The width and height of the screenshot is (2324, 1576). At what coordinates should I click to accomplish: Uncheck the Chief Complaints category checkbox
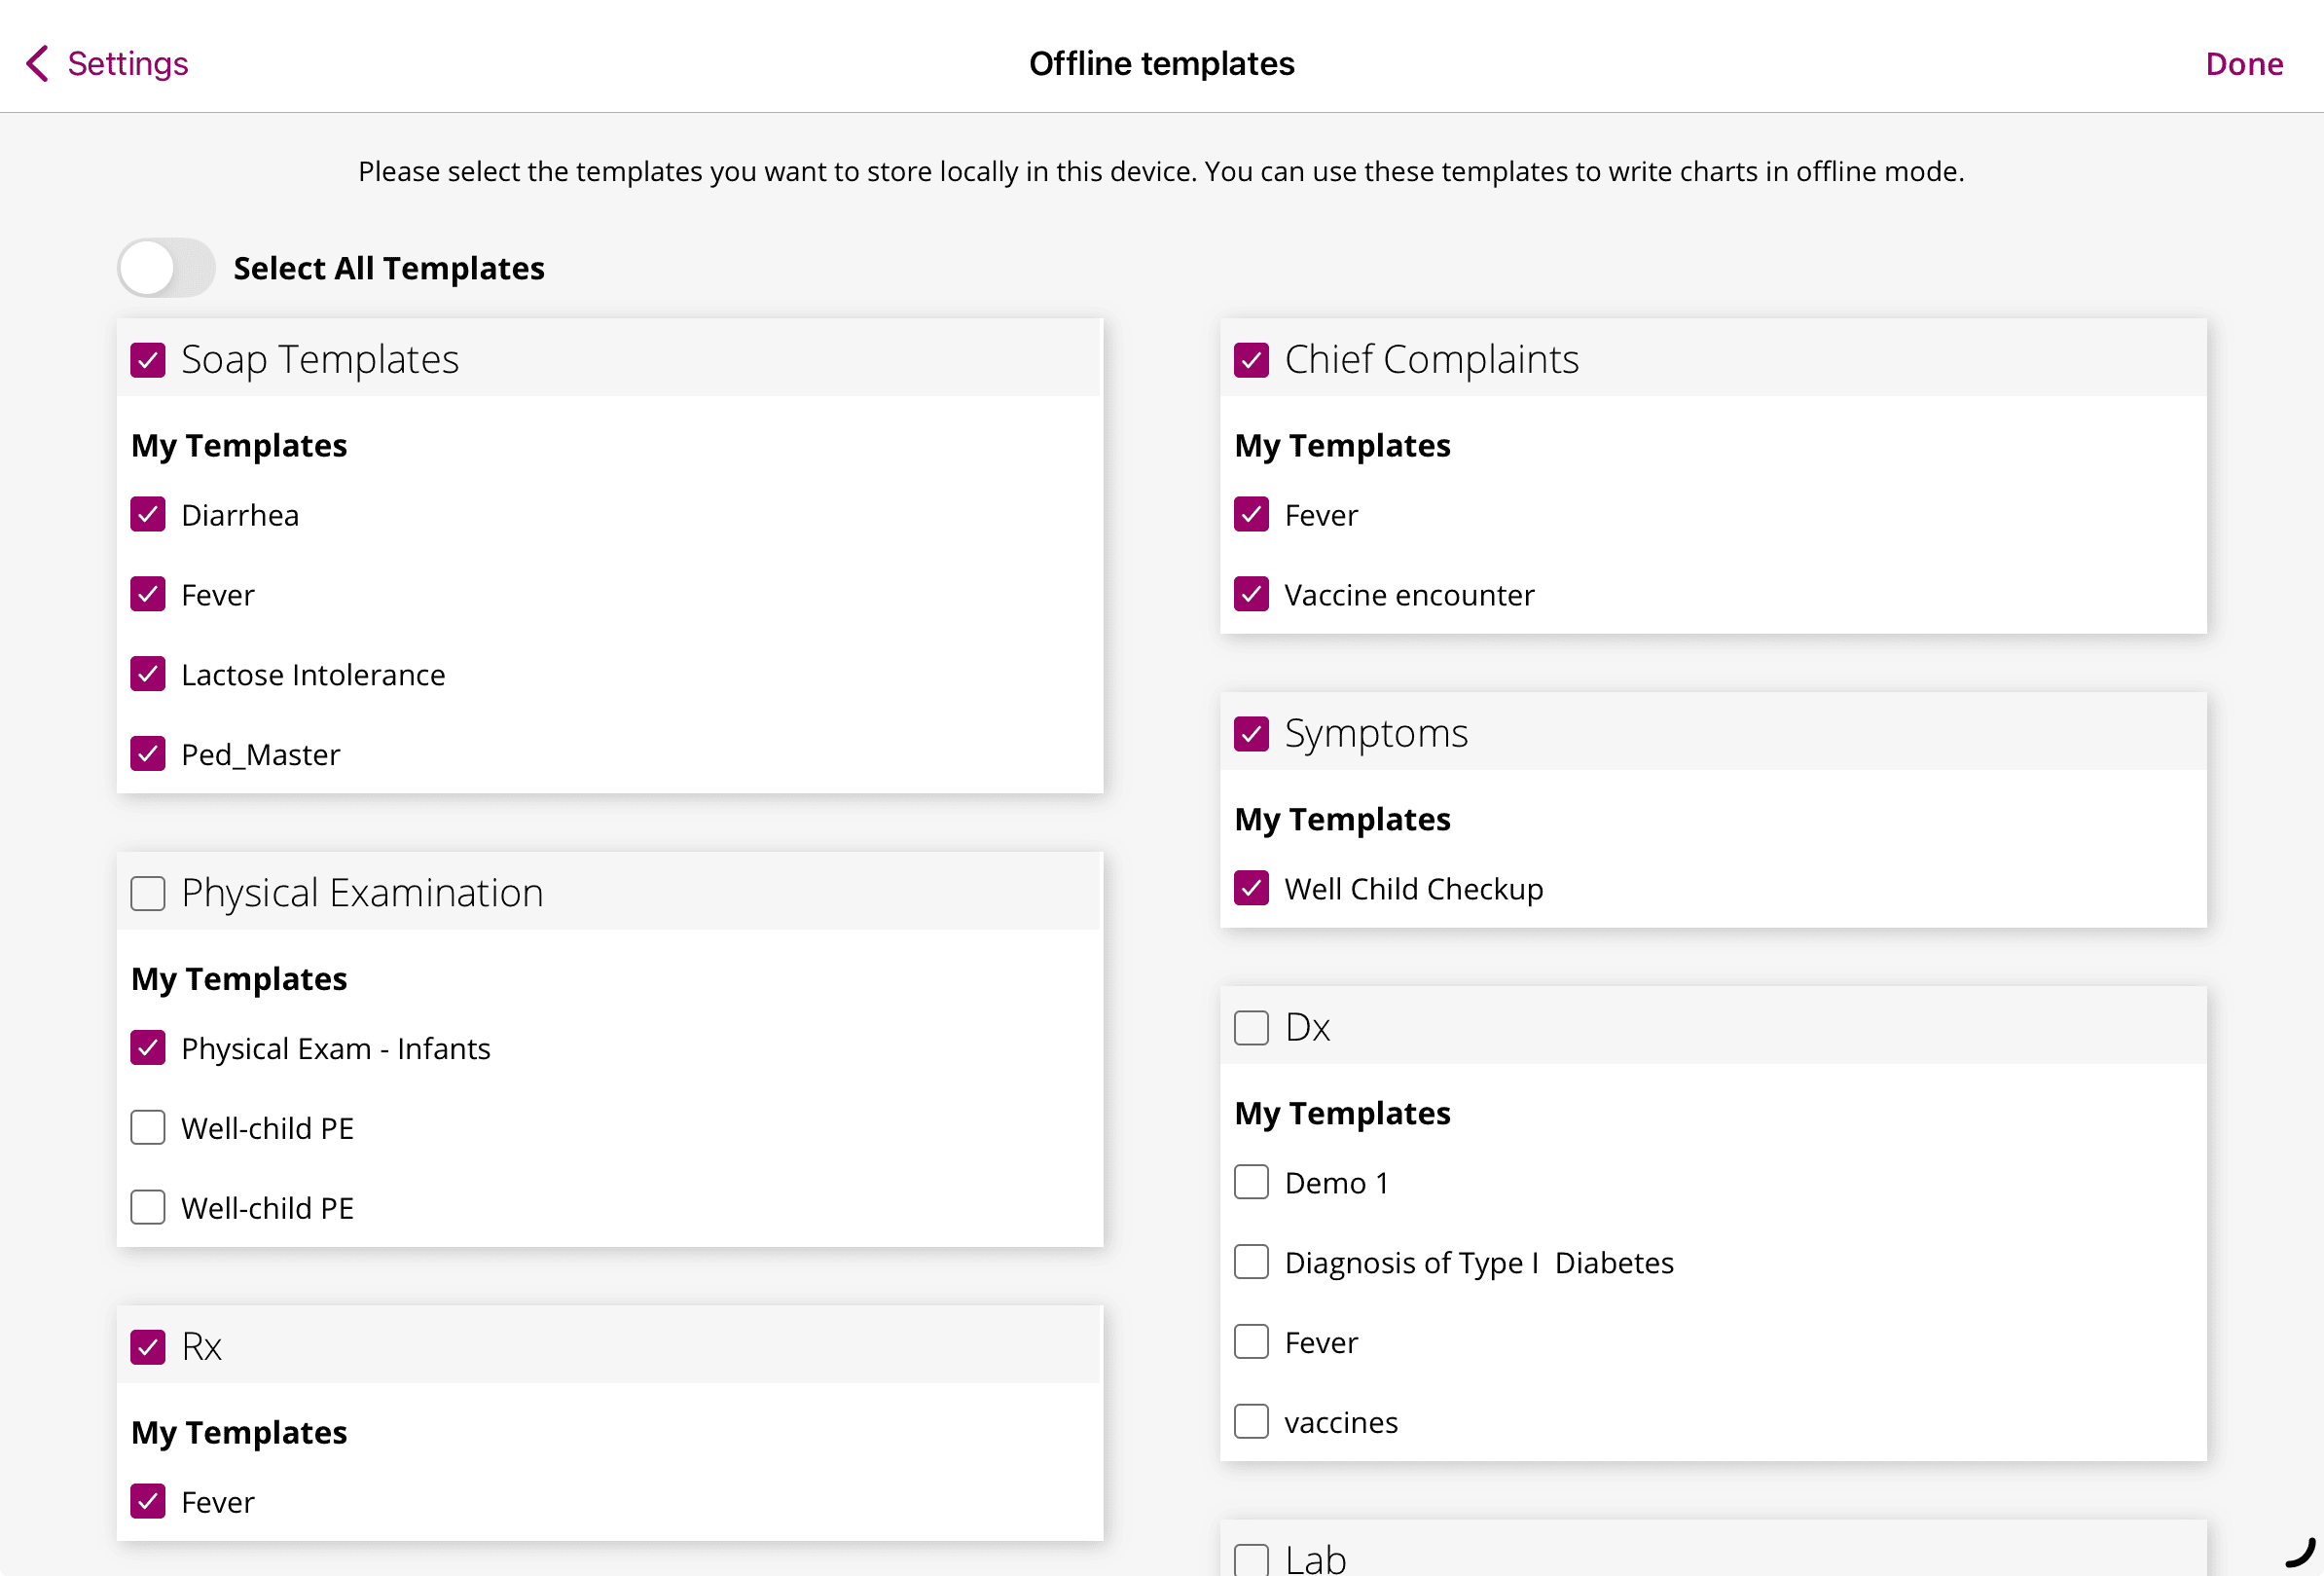click(x=1251, y=360)
